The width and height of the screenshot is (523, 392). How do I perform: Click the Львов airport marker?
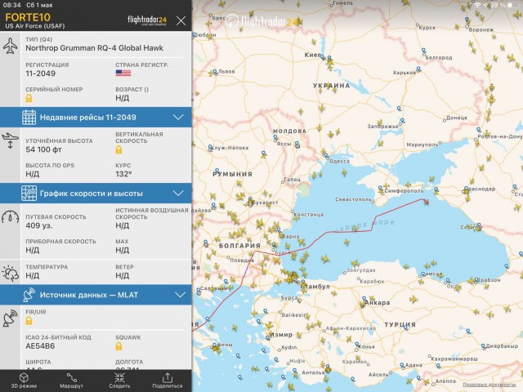click(215, 71)
